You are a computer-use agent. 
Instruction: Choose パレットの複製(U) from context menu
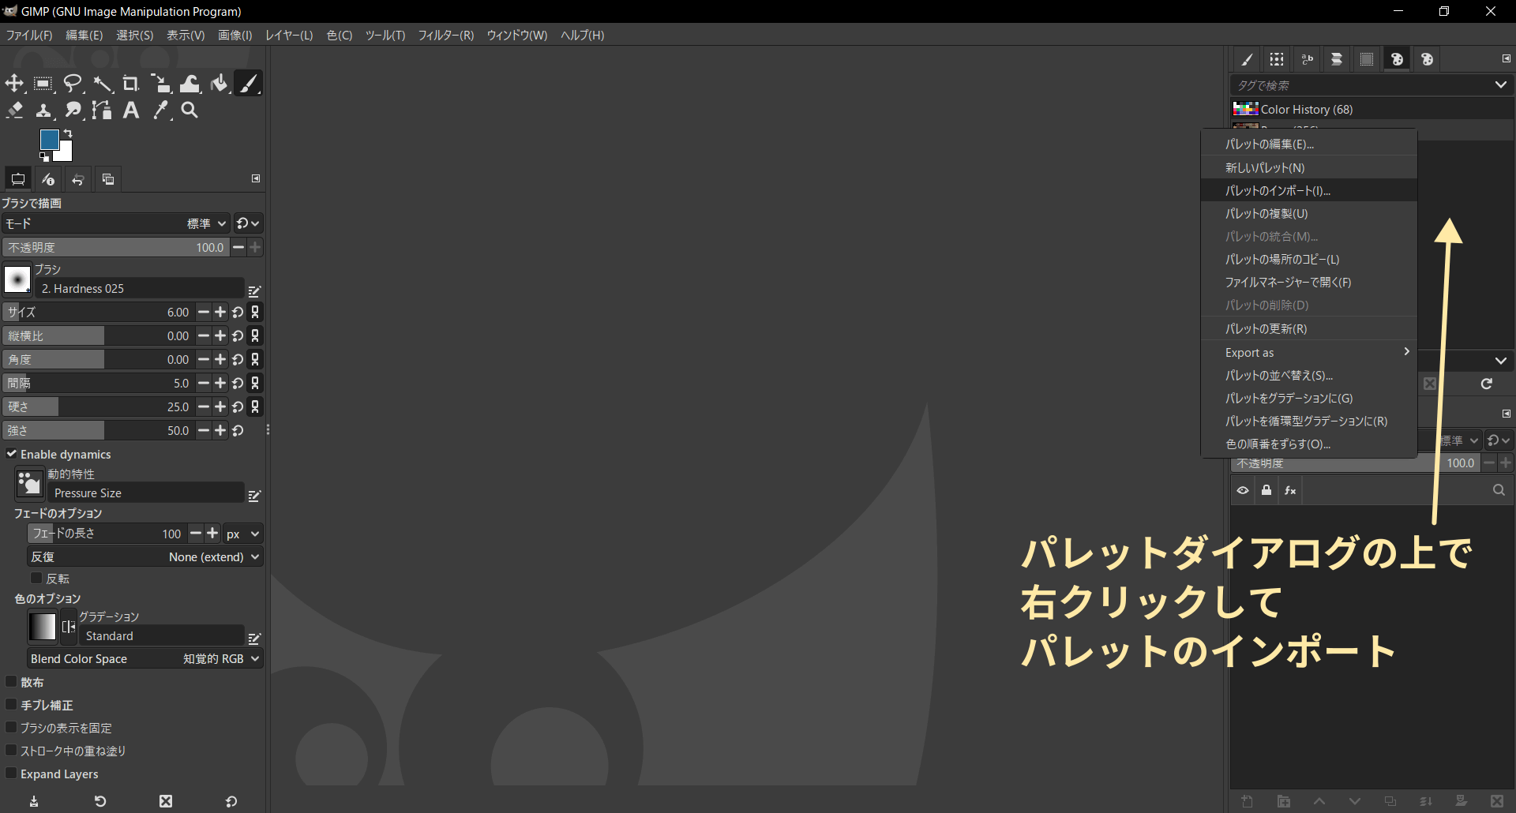(1309, 213)
